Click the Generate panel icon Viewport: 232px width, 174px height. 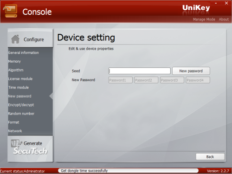(16, 143)
